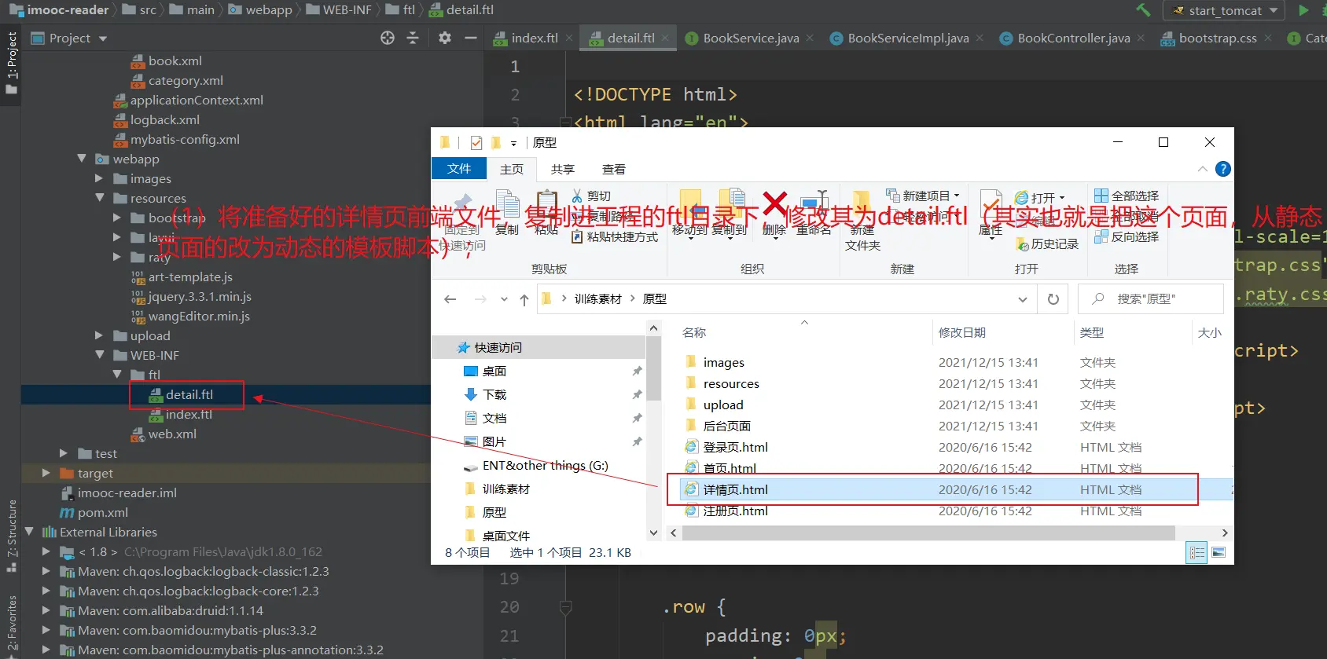The width and height of the screenshot is (1327, 659).
Task: Collapse the webapp folder tree arrow
Action: click(82, 159)
